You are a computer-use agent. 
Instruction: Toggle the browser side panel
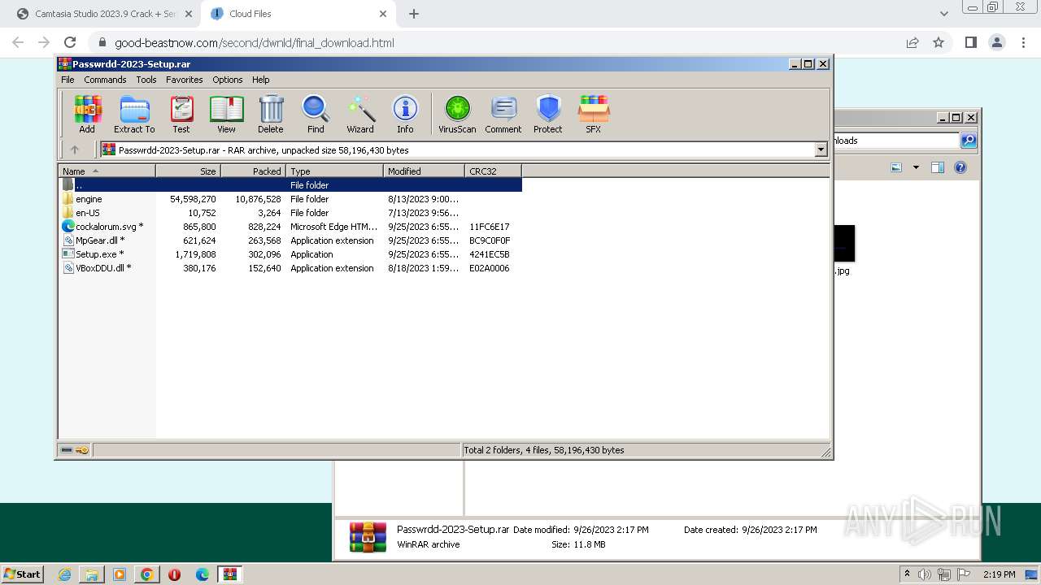click(970, 43)
